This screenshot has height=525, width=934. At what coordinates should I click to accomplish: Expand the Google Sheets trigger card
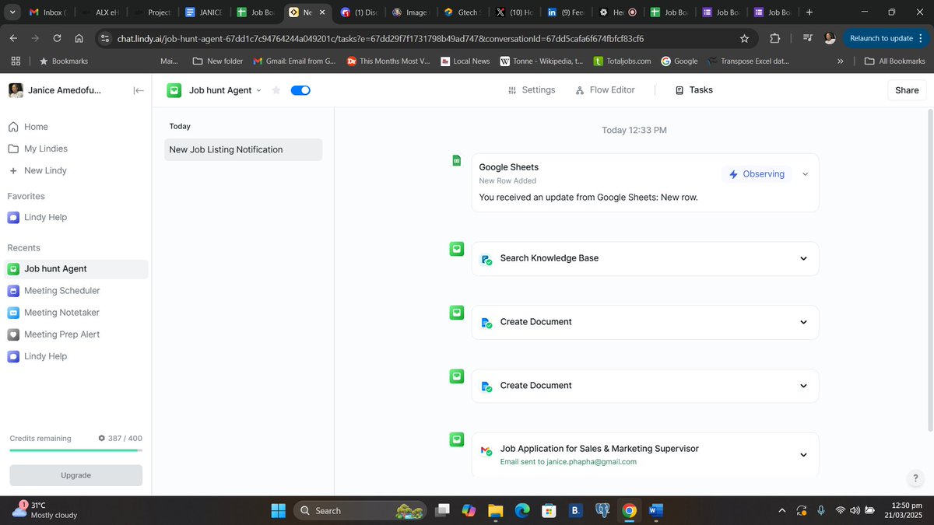(x=806, y=174)
